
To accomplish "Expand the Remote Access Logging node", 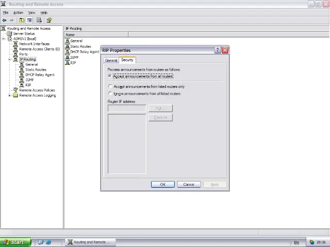I will 10,95.
